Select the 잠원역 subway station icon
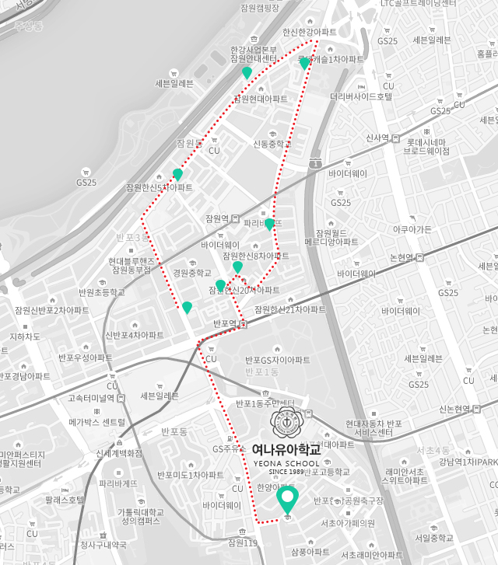This screenshot has height=565, width=498. (234, 218)
